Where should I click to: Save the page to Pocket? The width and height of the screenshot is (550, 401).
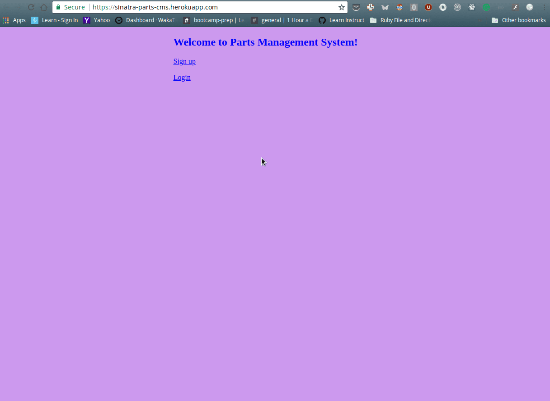(356, 7)
